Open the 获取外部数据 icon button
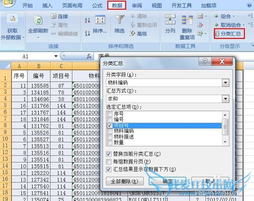254x201 pixels. click(13, 19)
